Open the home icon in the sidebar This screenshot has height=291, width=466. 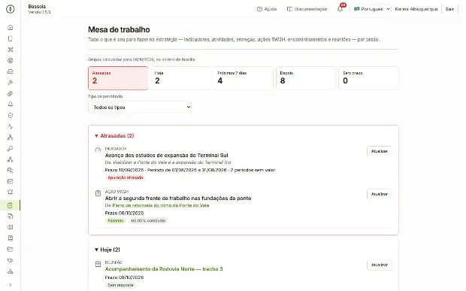coord(10,28)
